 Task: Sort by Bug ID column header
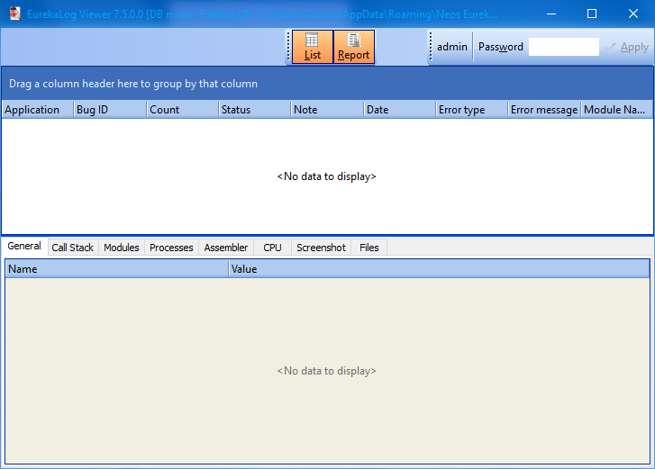click(x=110, y=109)
